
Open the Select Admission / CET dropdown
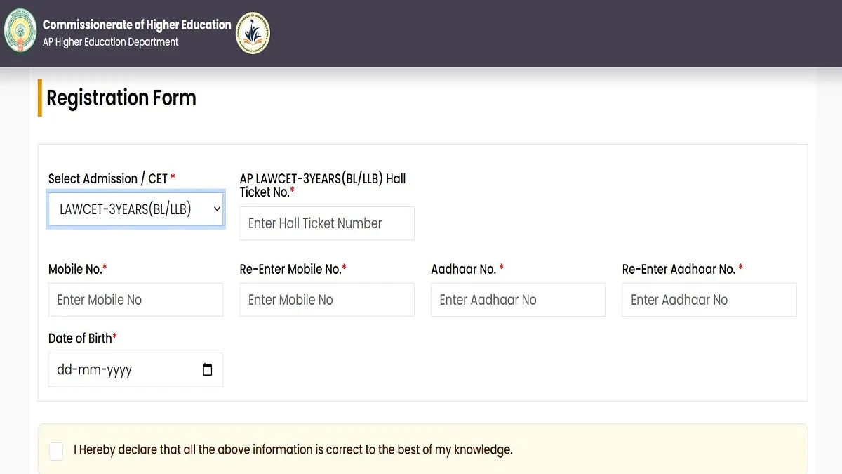coord(135,209)
